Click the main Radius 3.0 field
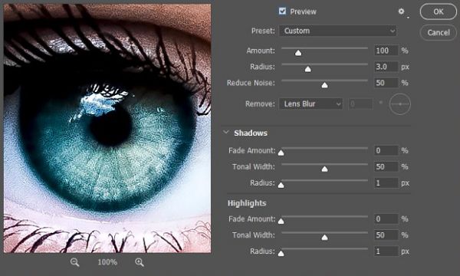The width and height of the screenshot is (460, 276). pyautogui.click(x=386, y=67)
